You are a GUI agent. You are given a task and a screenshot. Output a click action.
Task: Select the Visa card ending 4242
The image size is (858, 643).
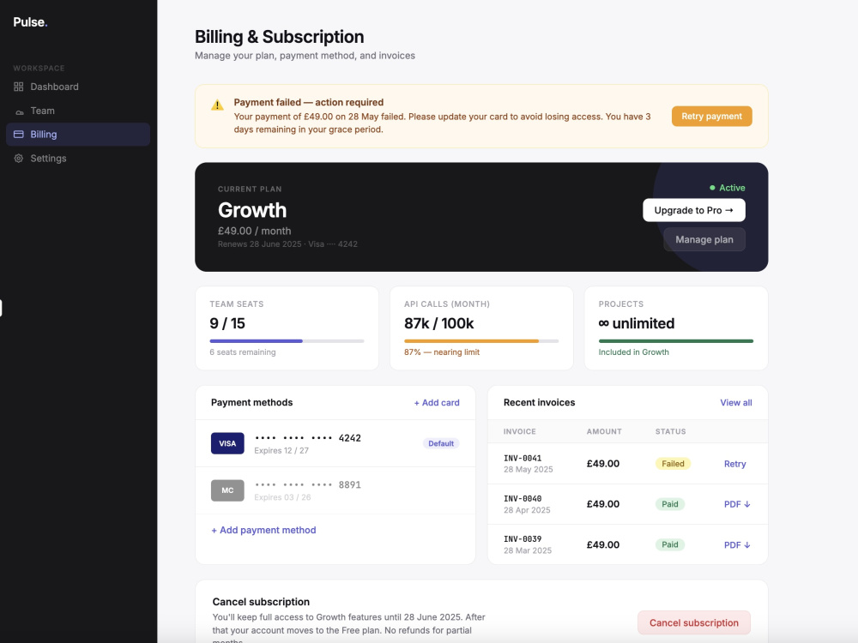tap(335, 443)
